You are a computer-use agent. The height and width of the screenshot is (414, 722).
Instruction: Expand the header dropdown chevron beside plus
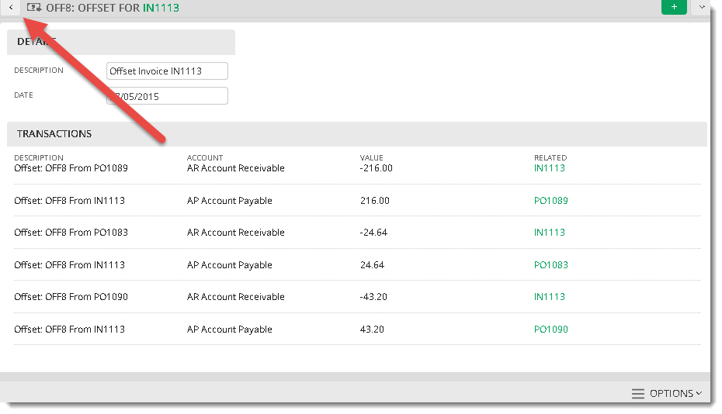(x=702, y=7)
